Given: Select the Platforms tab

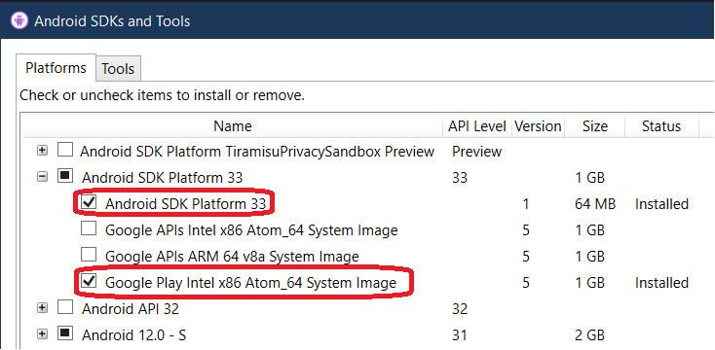Looking at the screenshot, I should (x=56, y=68).
